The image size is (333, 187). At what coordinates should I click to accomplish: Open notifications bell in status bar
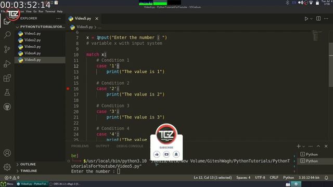[326, 178]
